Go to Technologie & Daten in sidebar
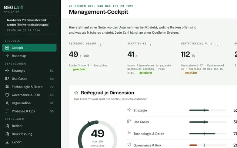The image size is (237, 148). tap(29, 87)
